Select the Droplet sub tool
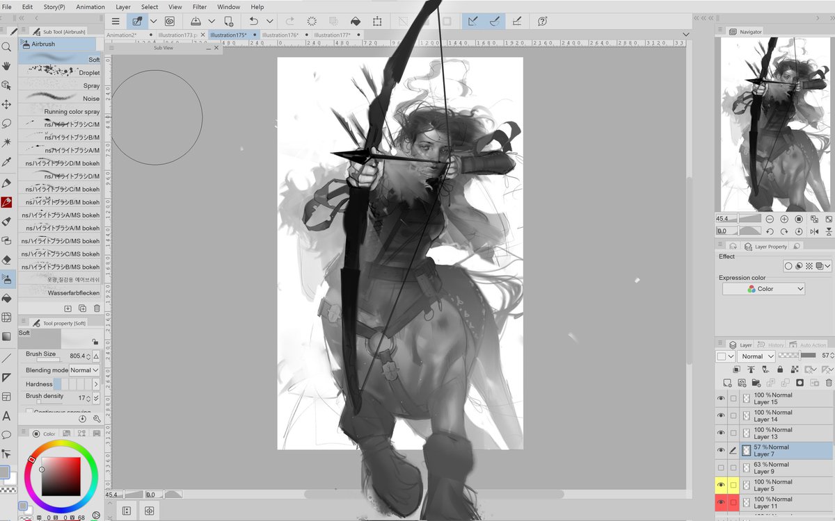 60,72
